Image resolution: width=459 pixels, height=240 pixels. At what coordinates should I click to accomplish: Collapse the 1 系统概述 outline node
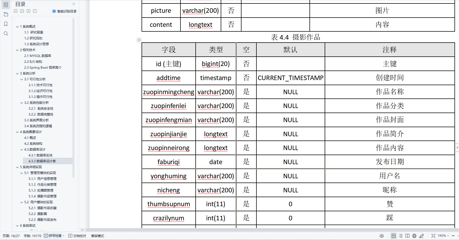(x=17, y=27)
